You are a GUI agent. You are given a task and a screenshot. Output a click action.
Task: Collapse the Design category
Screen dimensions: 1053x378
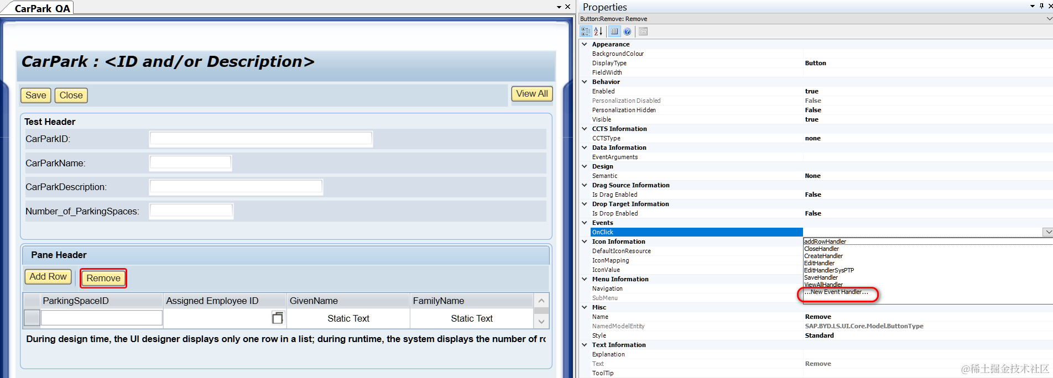coord(585,166)
